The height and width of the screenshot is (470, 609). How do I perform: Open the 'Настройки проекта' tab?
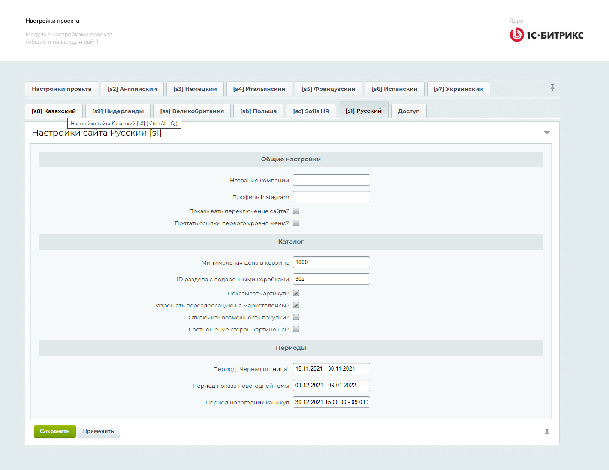click(x=61, y=89)
